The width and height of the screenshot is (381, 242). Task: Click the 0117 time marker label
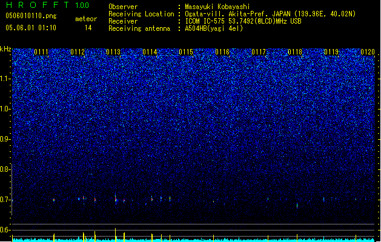click(x=259, y=52)
